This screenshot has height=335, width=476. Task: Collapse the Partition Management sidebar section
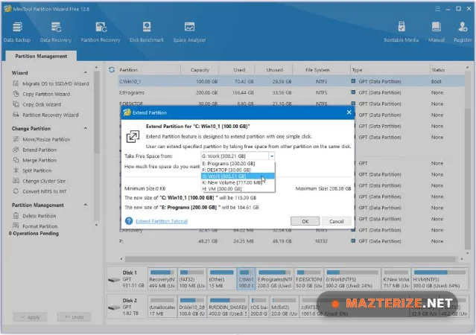point(86,205)
